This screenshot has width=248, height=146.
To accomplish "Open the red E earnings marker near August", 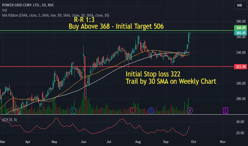I will pyautogui.click(x=133, y=110).
